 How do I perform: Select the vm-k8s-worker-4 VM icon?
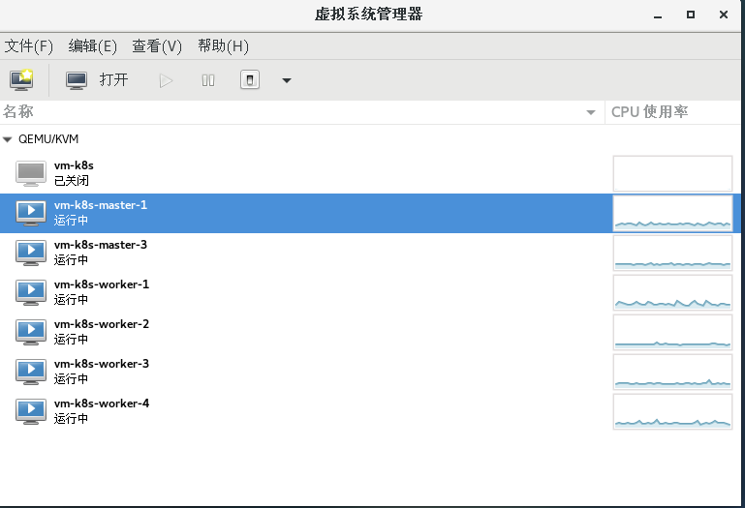pyautogui.click(x=31, y=411)
